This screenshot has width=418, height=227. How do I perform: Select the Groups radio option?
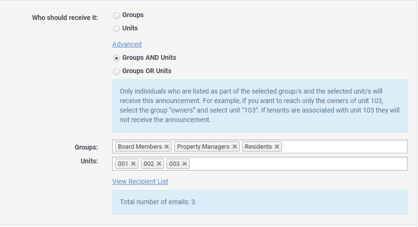click(117, 15)
